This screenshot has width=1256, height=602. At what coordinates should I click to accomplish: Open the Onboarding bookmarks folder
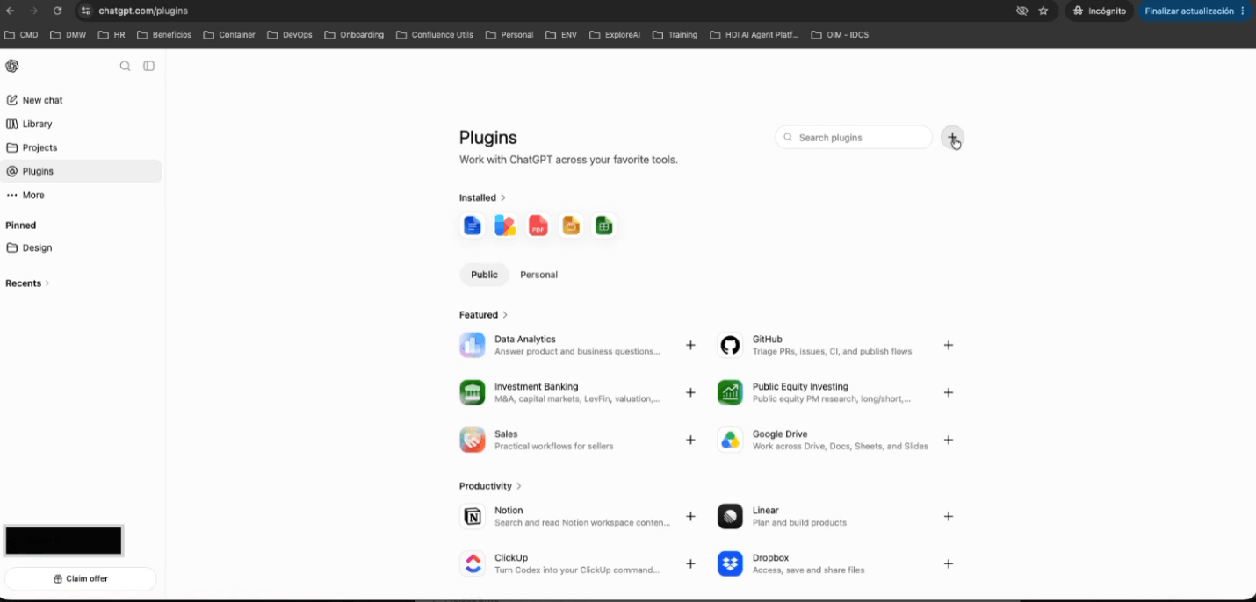354,35
